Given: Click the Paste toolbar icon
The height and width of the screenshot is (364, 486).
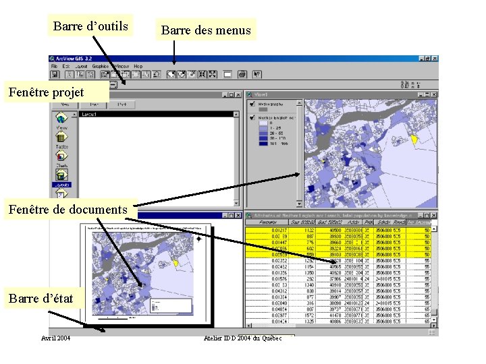Looking at the screenshot, I should (x=90, y=75).
